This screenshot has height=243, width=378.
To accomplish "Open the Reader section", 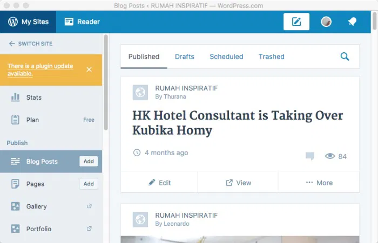I will pos(82,22).
